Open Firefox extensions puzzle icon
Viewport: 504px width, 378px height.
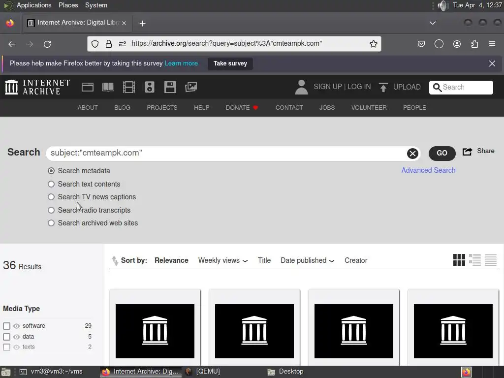(474, 44)
